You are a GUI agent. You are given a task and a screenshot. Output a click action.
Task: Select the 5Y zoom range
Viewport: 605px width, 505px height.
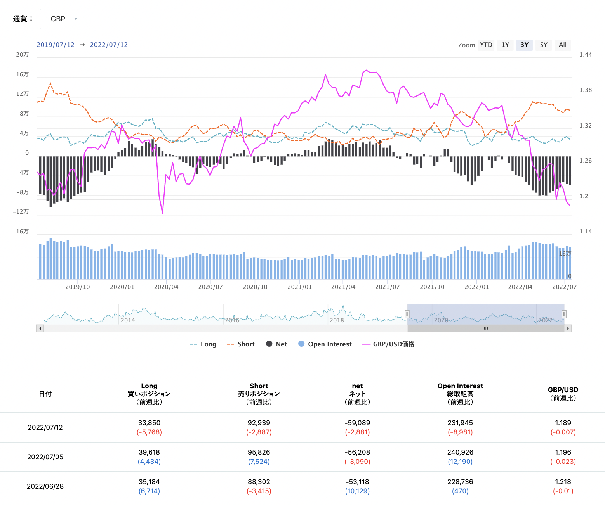click(544, 45)
